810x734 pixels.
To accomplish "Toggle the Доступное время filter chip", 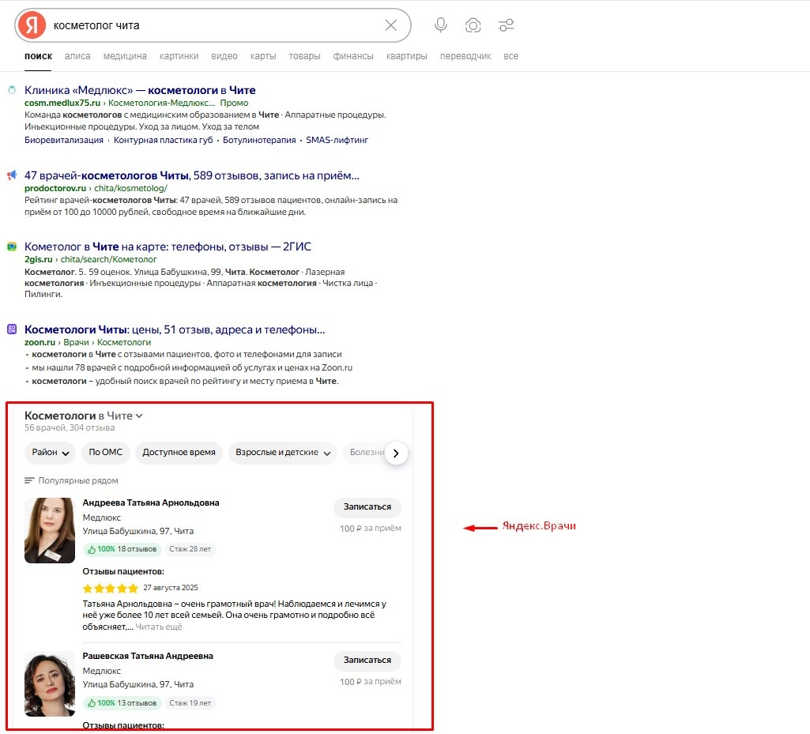I will (x=179, y=453).
